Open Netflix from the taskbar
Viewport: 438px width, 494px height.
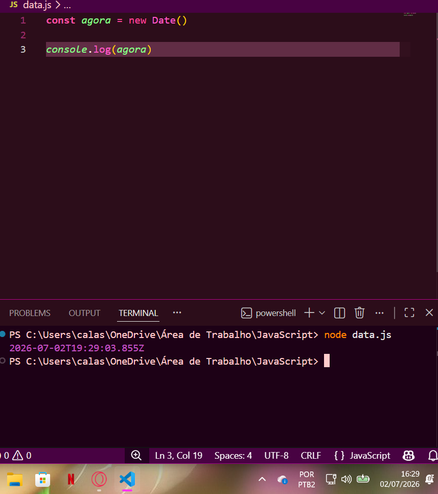point(71,479)
